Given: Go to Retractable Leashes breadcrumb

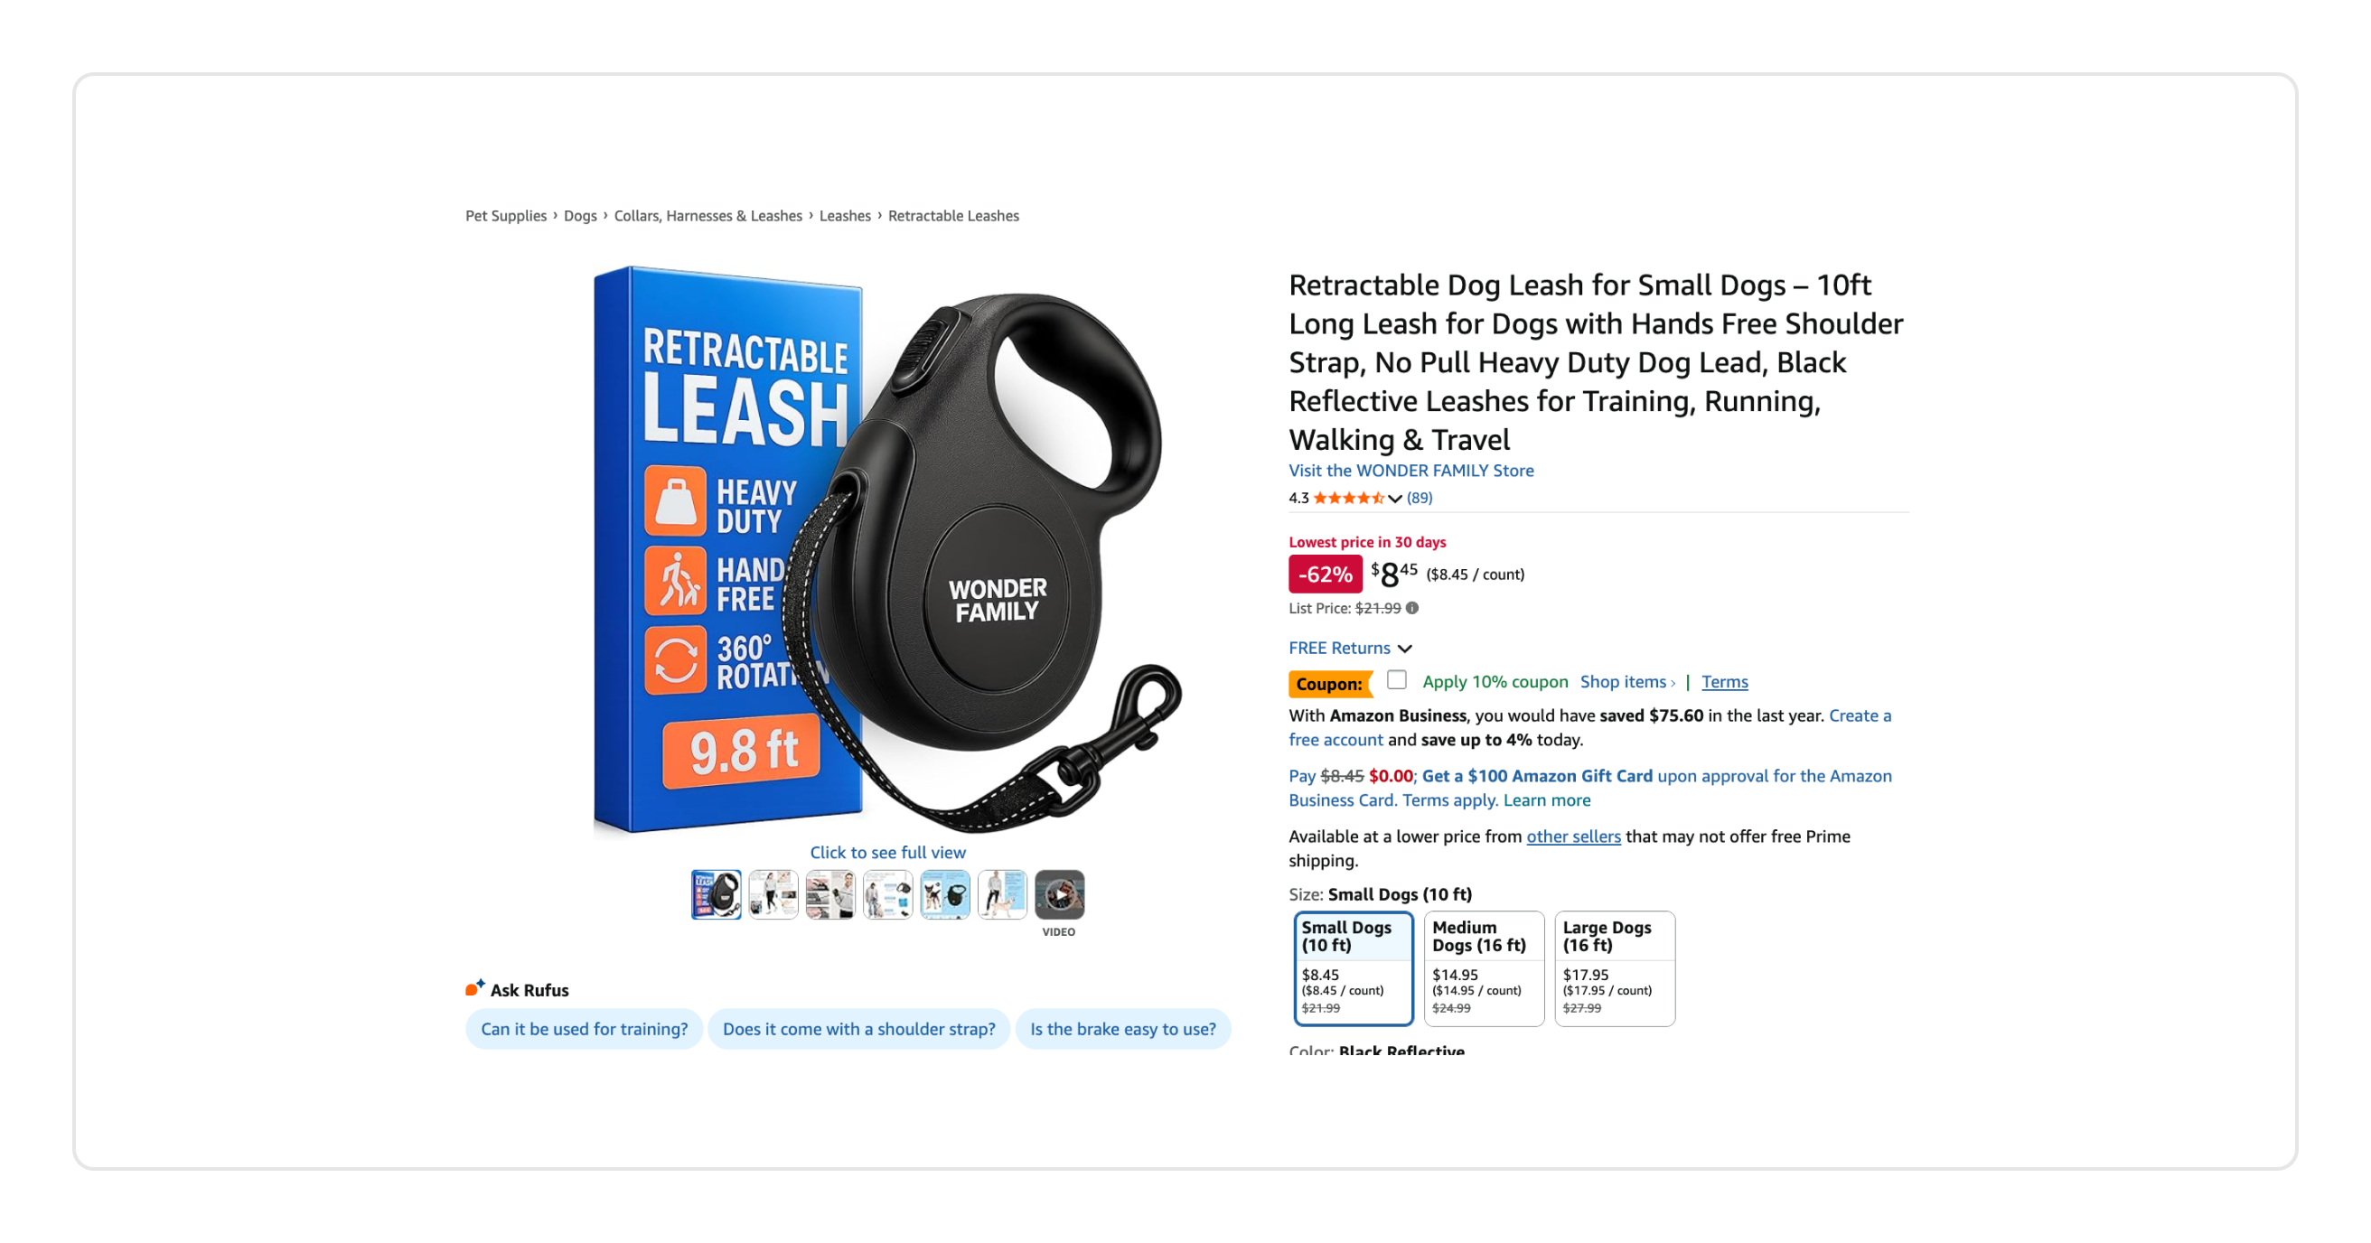Looking at the screenshot, I should point(953,215).
